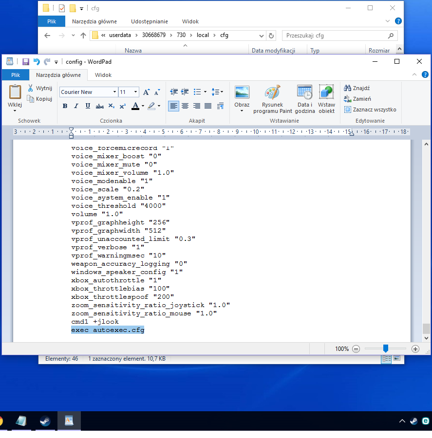Expand the Obraz picture options arrow

[242, 111]
